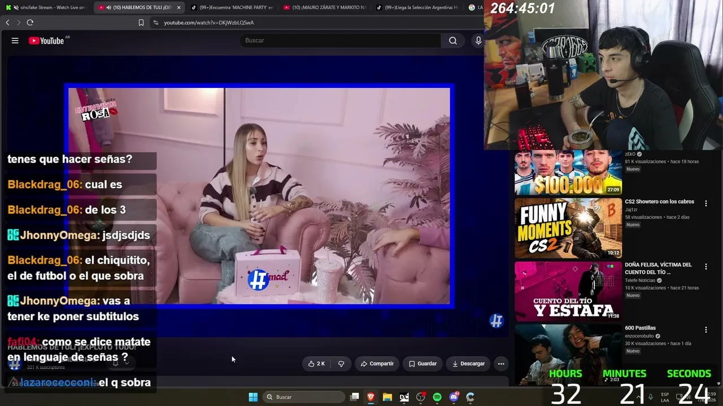Open the 600 Pastillas video thumbnail

[x=568, y=354]
